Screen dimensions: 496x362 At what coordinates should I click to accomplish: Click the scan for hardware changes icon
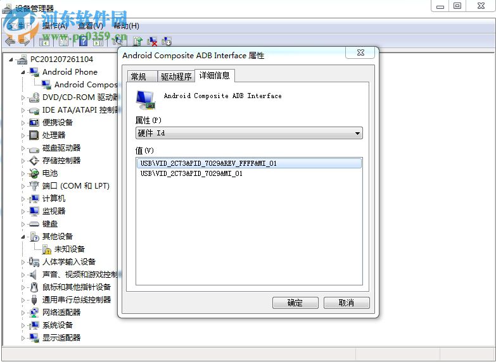[x=117, y=41]
